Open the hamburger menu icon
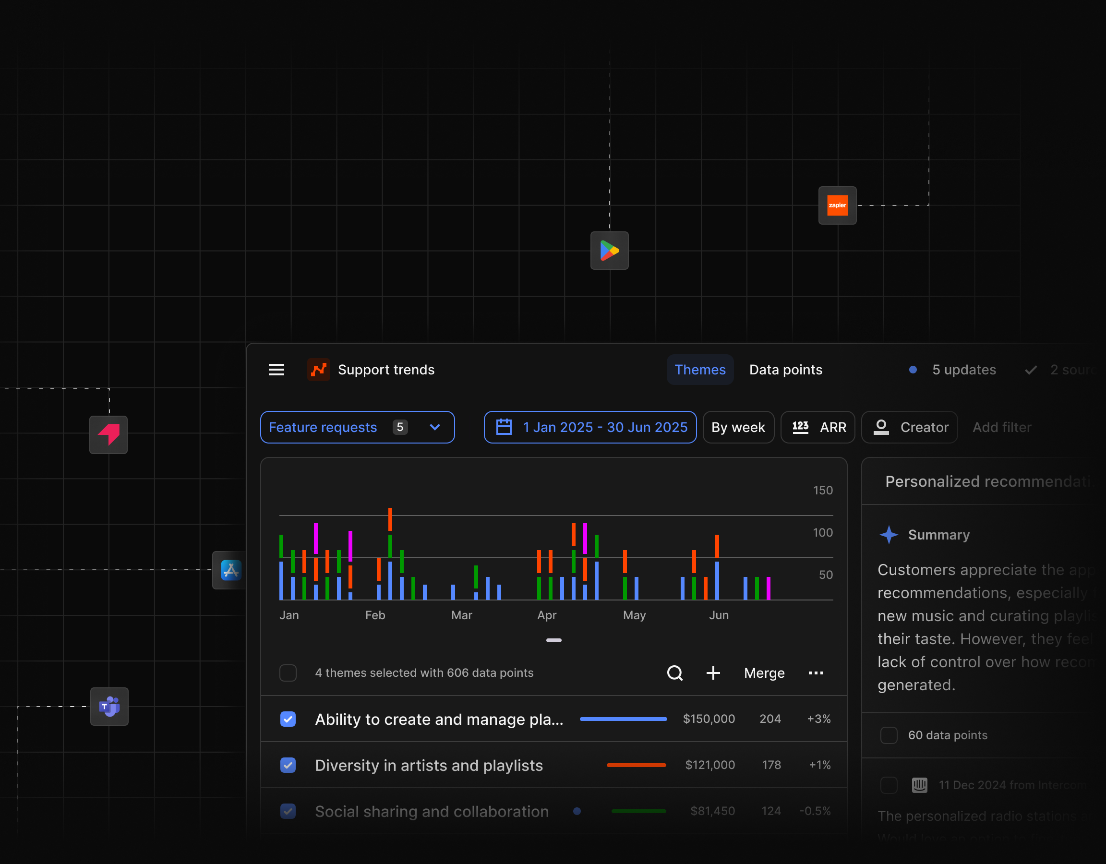 tap(276, 370)
